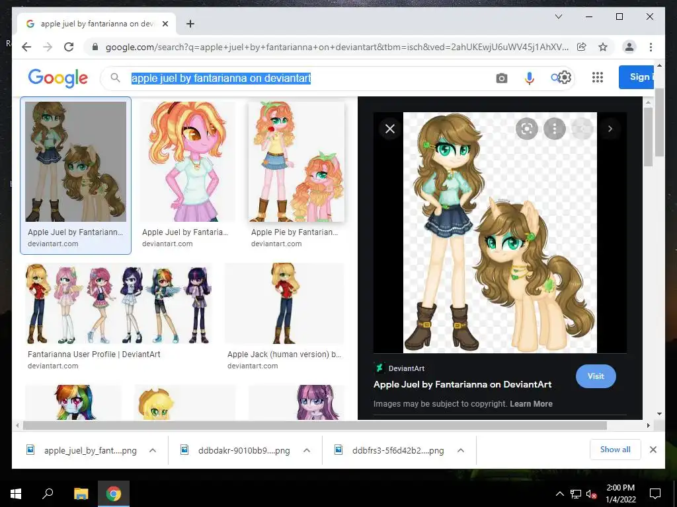677x507 pixels.
Task: Open the muted volume tray icon
Action: click(592, 494)
